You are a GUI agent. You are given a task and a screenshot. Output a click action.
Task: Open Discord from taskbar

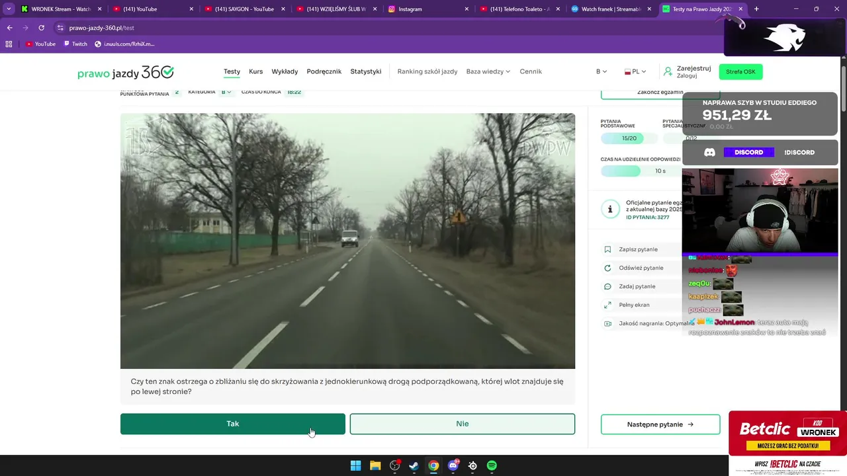coord(453,465)
